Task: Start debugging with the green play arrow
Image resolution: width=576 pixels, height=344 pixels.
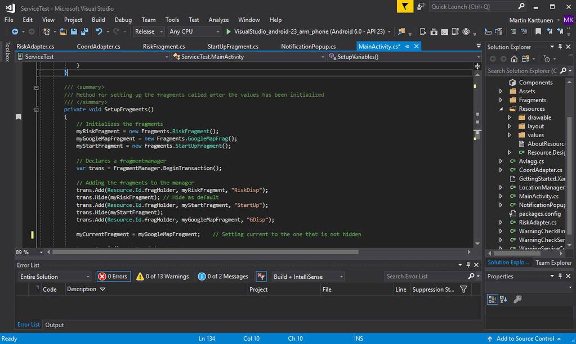Action: pos(229,31)
